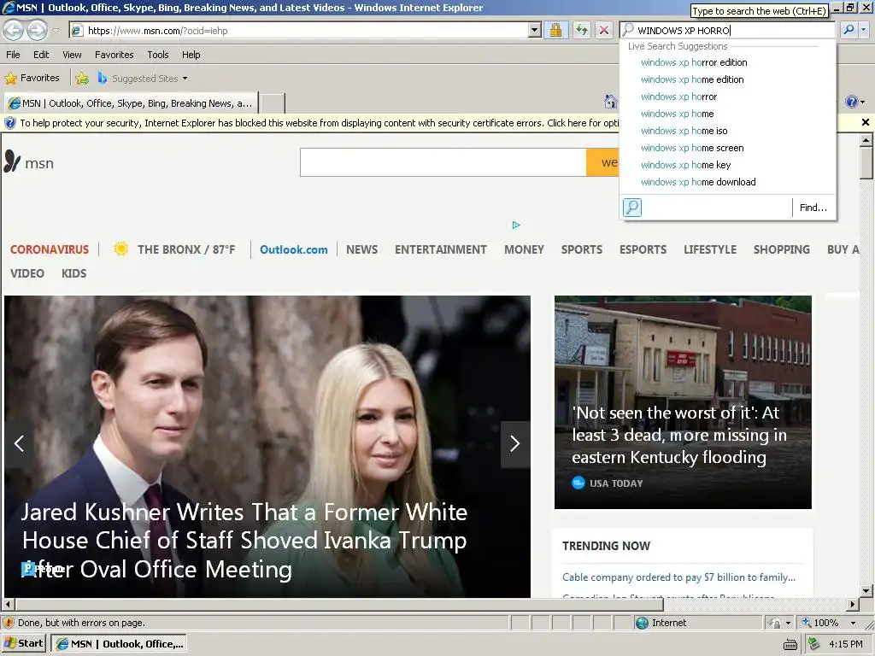Advance carousel to next slide
The width and height of the screenshot is (875, 656).
[514, 444]
